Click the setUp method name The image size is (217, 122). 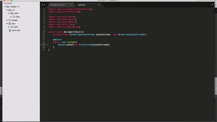[x=70, y=42]
